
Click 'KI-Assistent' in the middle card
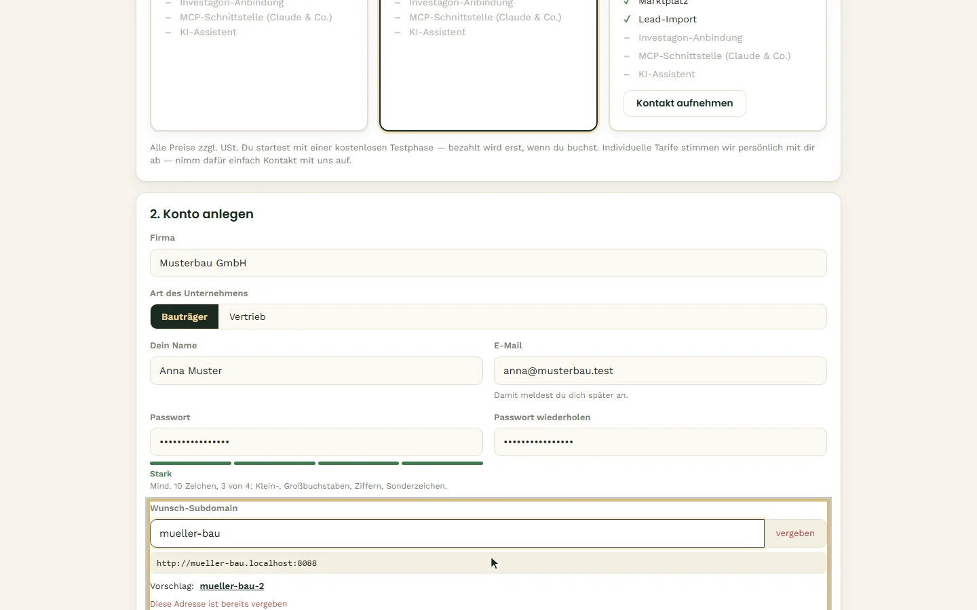pyautogui.click(x=438, y=33)
